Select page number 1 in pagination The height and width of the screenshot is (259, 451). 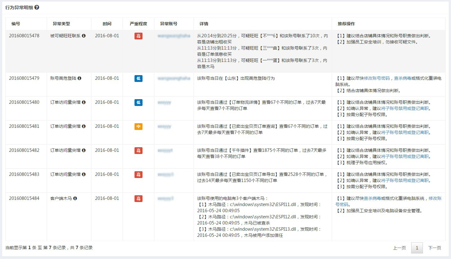(417, 248)
